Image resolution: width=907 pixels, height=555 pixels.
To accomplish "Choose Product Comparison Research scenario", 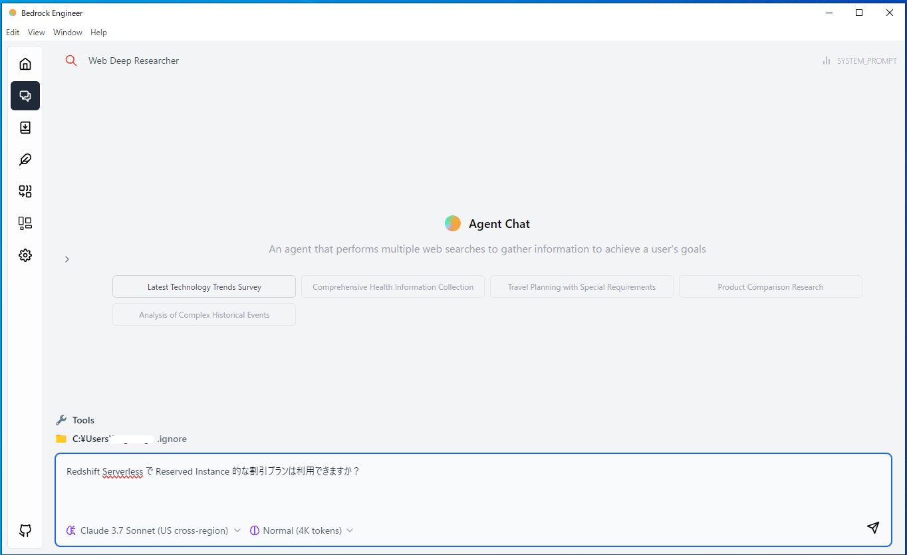I will coord(771,286).
